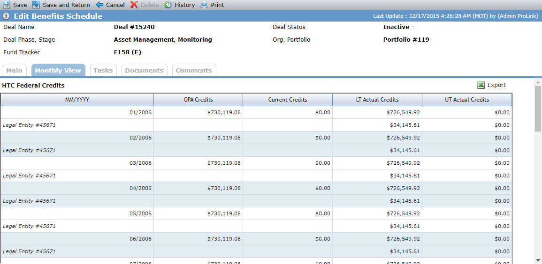Open the Comments tab
This screenshot has width=542, height=264.
[x=194, y=70]
